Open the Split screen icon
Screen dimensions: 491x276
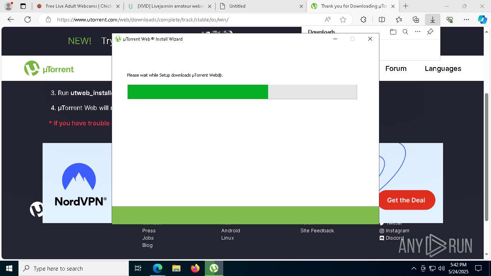tap(382, 20)
